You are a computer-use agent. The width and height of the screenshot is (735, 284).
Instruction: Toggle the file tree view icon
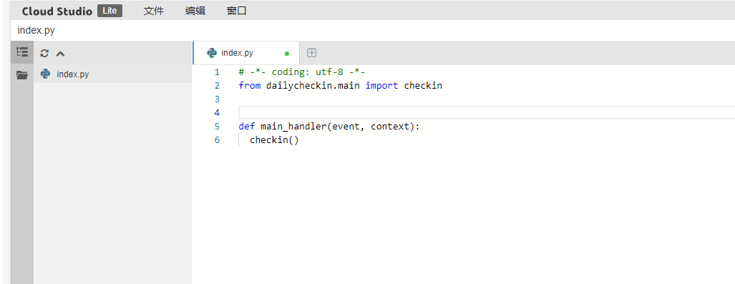[22, 52]
